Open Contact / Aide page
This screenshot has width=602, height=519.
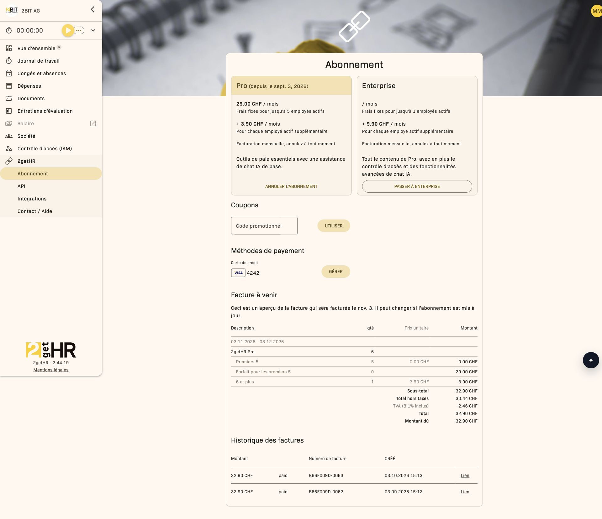point(51,211)
